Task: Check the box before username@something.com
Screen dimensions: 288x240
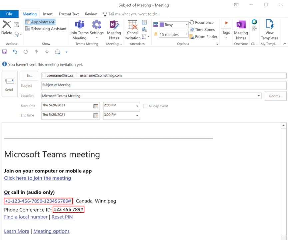Action: pos(78,75)
